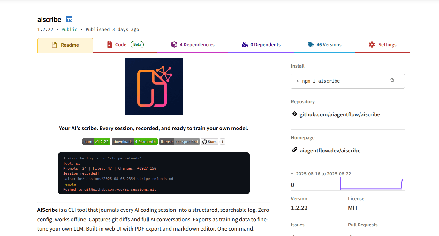The width and height of the screenshot is (439, 236).
Task: Click the weekly downloads count 0
Action: point(292,185)
